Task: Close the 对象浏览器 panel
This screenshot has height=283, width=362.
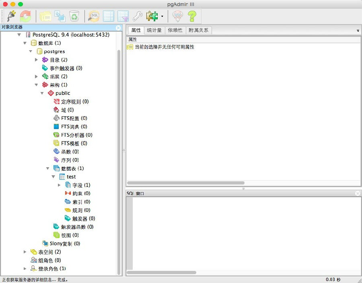Action: click(118, 28)
